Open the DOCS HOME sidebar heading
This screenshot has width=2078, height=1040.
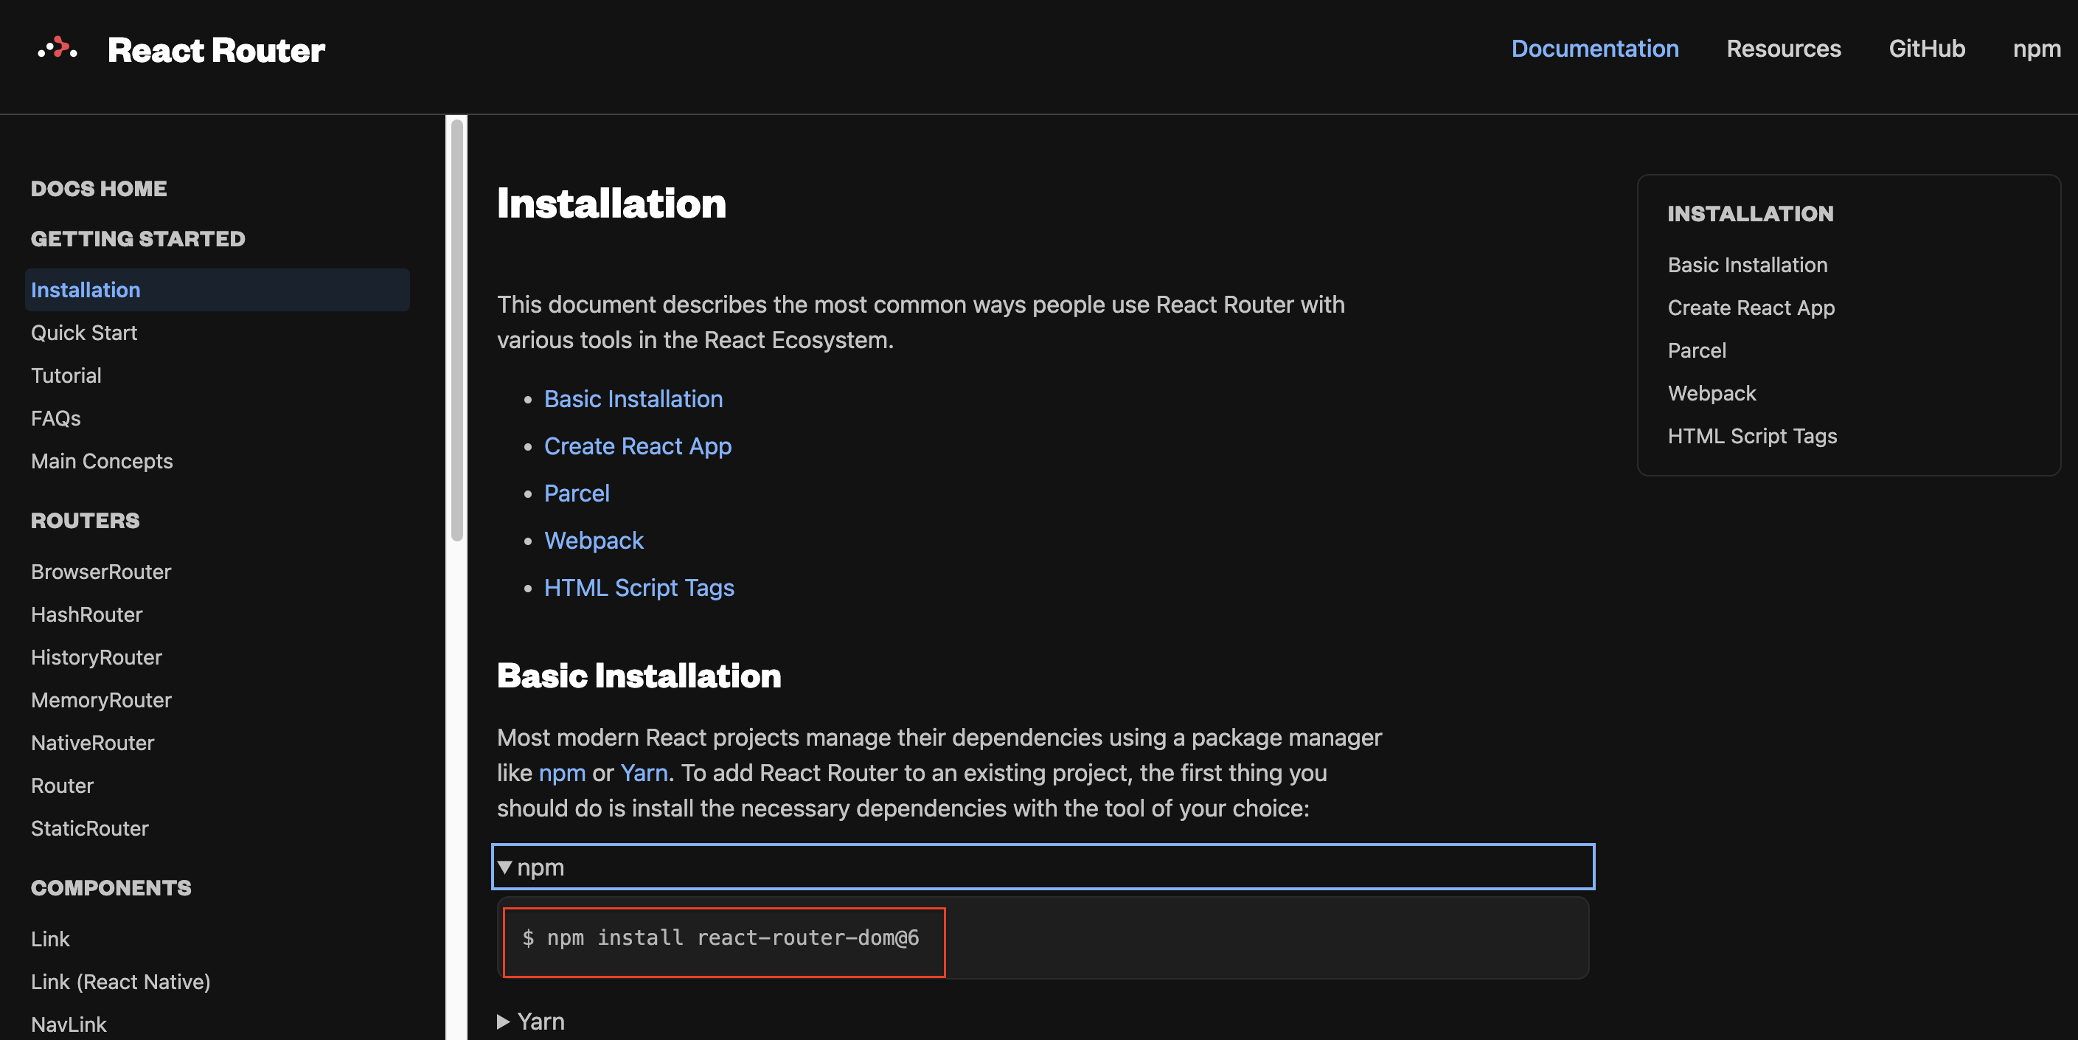[98, 188]
